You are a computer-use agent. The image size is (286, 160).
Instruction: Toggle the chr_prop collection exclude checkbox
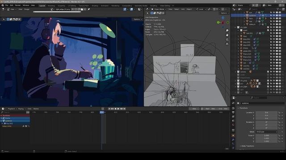(268, 81)
